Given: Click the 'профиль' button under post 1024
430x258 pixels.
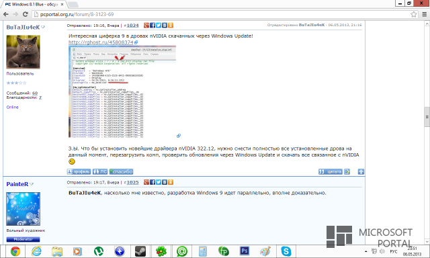Looking at the screenshot, I should (x=79, y=171).
